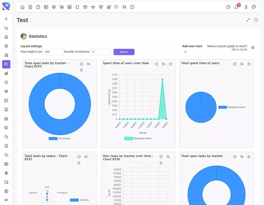This screenshot has width=264, height=205.
Task: Toggle the All tasks legend entry
Action: point(79,200)
